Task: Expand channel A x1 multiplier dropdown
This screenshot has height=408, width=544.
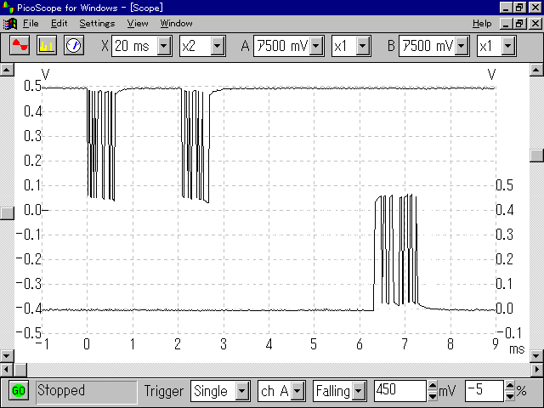Action: pyautogui.click(x=363, y=46)
